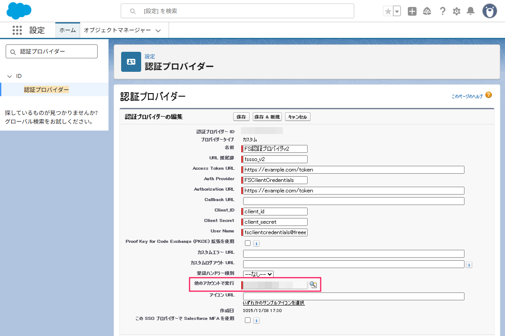The width and height of the screenshot is (505, 336).
Task: Click the 保存 button
Action: click(x=241, y=117)
